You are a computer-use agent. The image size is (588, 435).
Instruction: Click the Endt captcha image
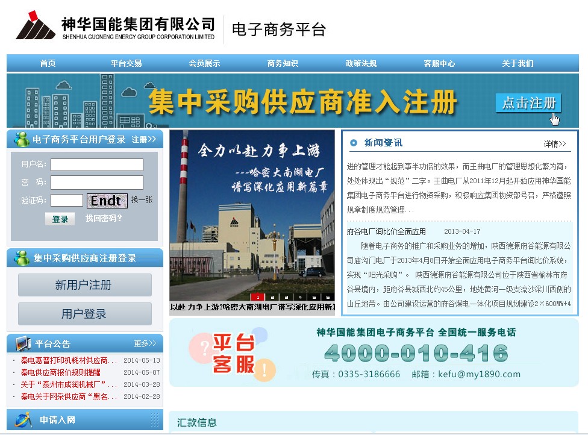[107, 201]
